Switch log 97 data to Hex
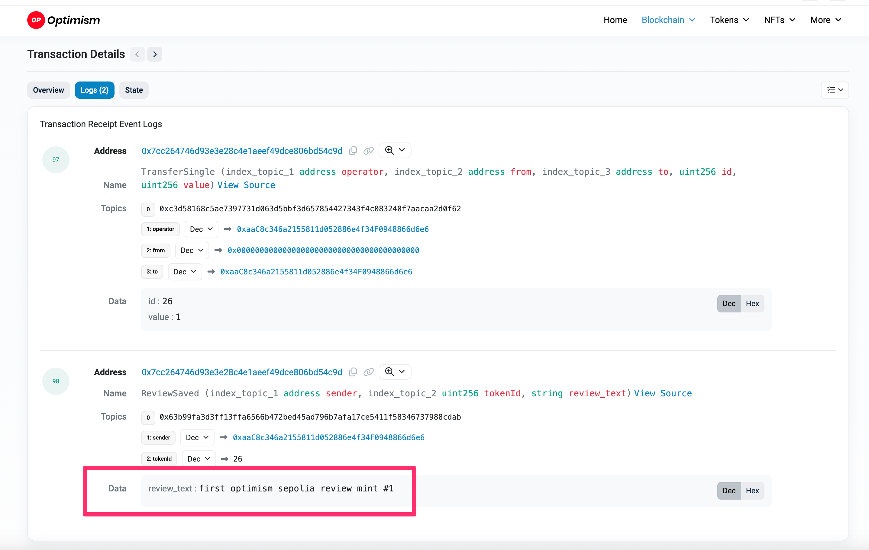Viewport: 869px width, 550px height. pos(752,303)
